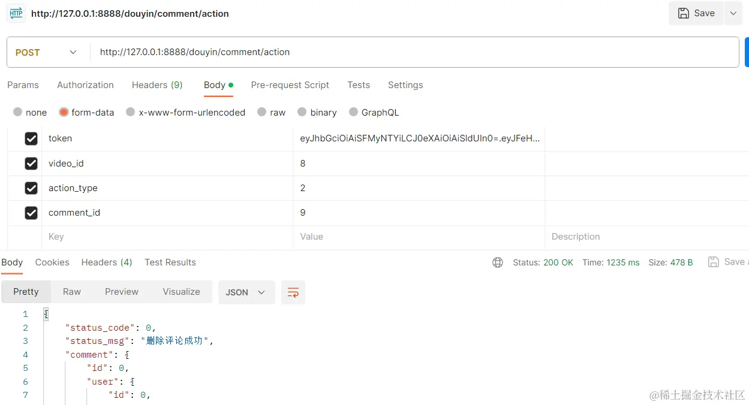Screen dimensions: 749x405
Task: Switch to Preview response view
Action: coord(122,292)
